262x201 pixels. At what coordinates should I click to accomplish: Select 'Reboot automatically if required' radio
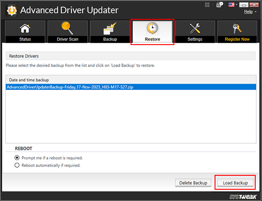click(17, 165)
